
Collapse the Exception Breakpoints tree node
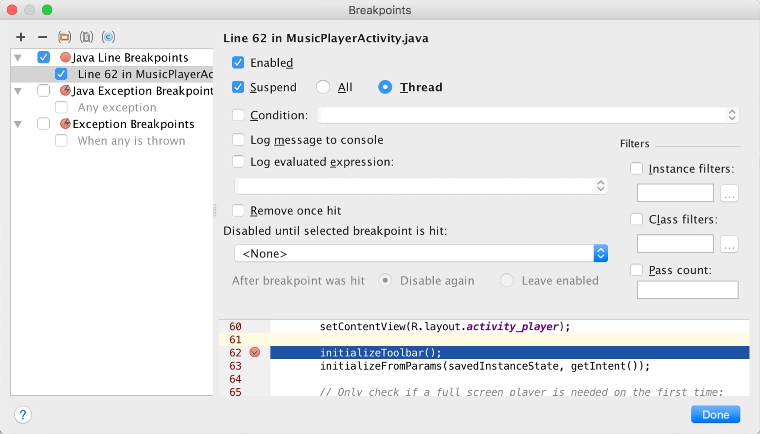tap(18, 124)
